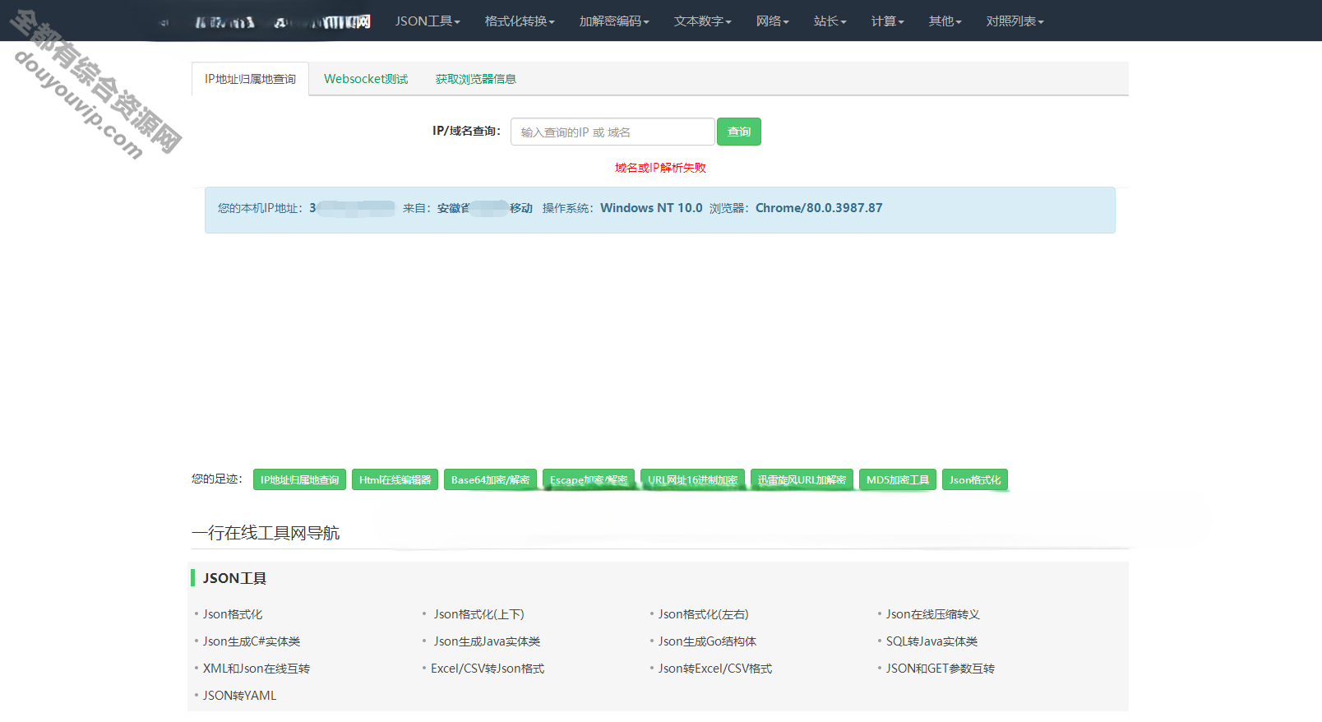Open the Json转Excel/CSV格式 link
Screen dimensions: 1322x722
715,669
